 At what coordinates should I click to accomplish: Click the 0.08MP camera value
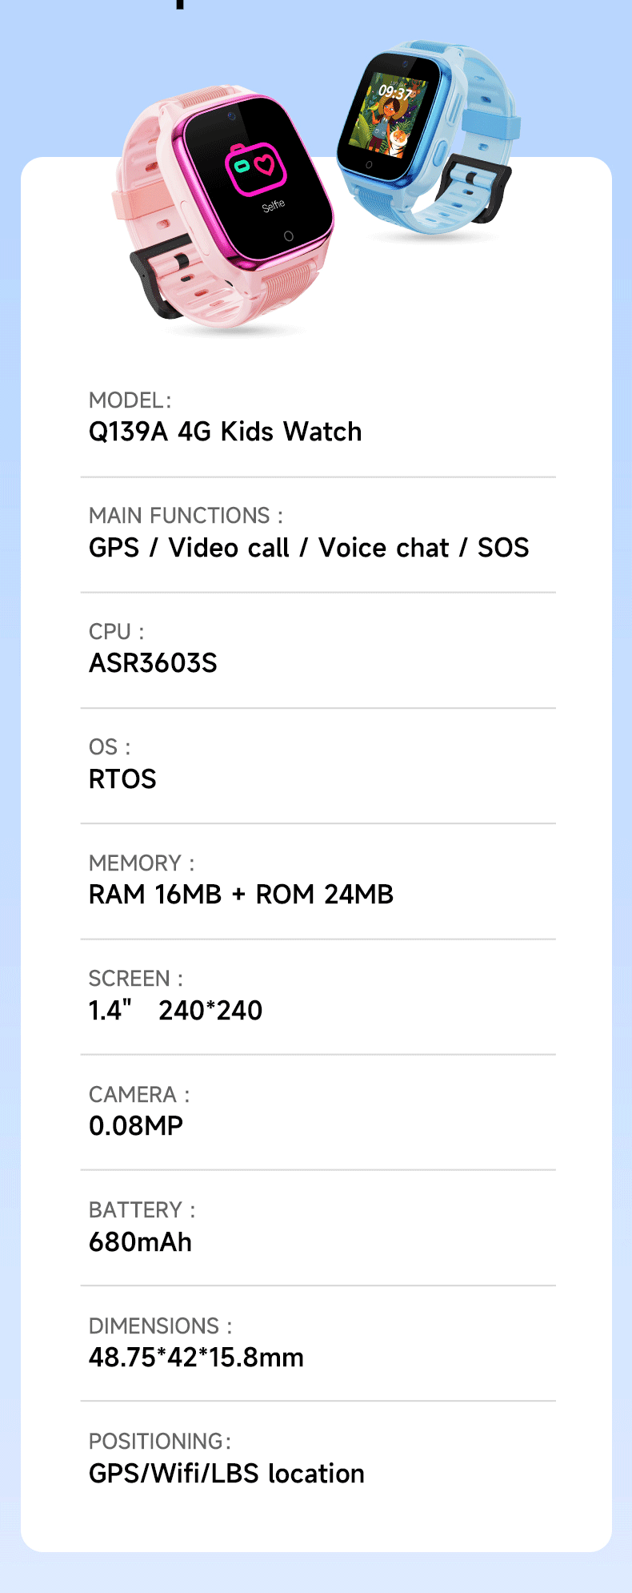pos(136,1126)
